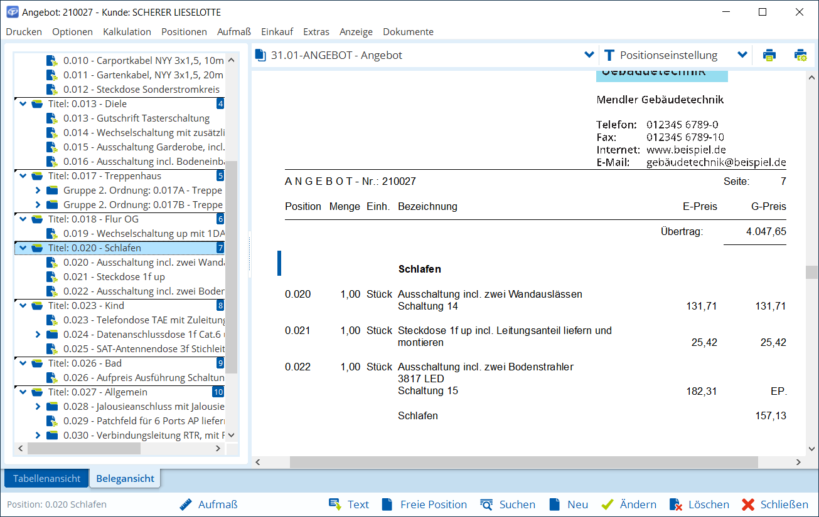Add a Freie Position
Viewport: 819px width, 517px height.
pyautogui.click(x=387, y=504)
